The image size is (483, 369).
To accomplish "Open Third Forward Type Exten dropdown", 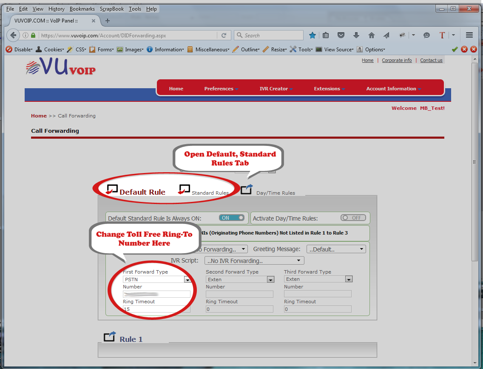I will tap(318, 279).
